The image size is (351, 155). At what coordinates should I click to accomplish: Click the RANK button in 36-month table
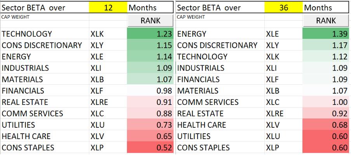tap(325, 21)
